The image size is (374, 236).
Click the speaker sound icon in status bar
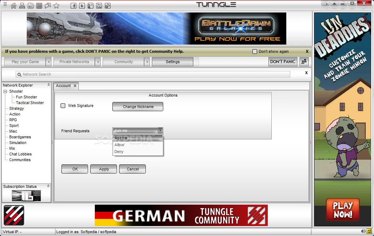[x=363, y=231]
